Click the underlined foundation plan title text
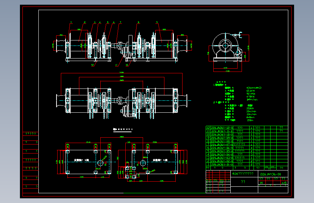The height and width of the screenshot is (203, 314). pos(122,129)
